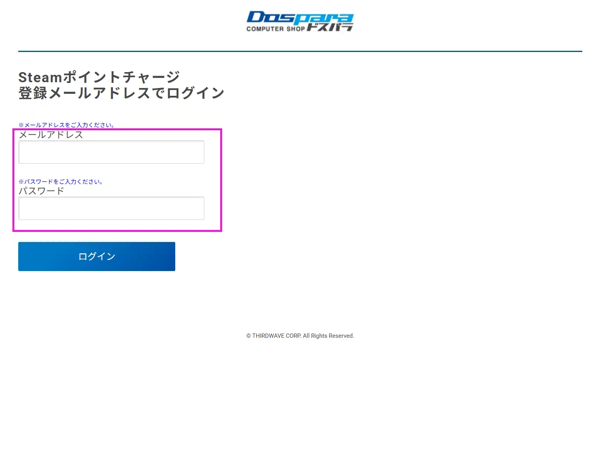Click the ※メールアドレスをご入力ください hint
The height and width of the screenshot is (451, 599).
66,125
